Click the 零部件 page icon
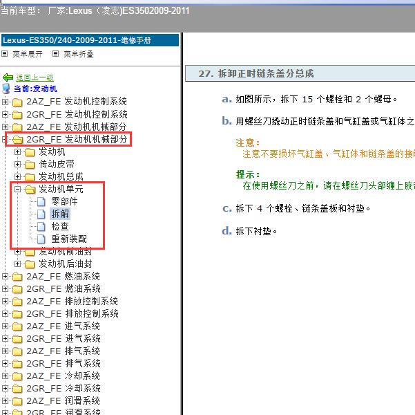Screen dimensions: 415x415 (x=41, y=201)
